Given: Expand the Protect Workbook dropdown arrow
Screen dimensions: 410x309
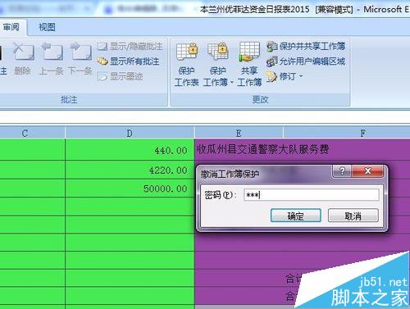Looking at the screenshot, I should click(232, 82).
